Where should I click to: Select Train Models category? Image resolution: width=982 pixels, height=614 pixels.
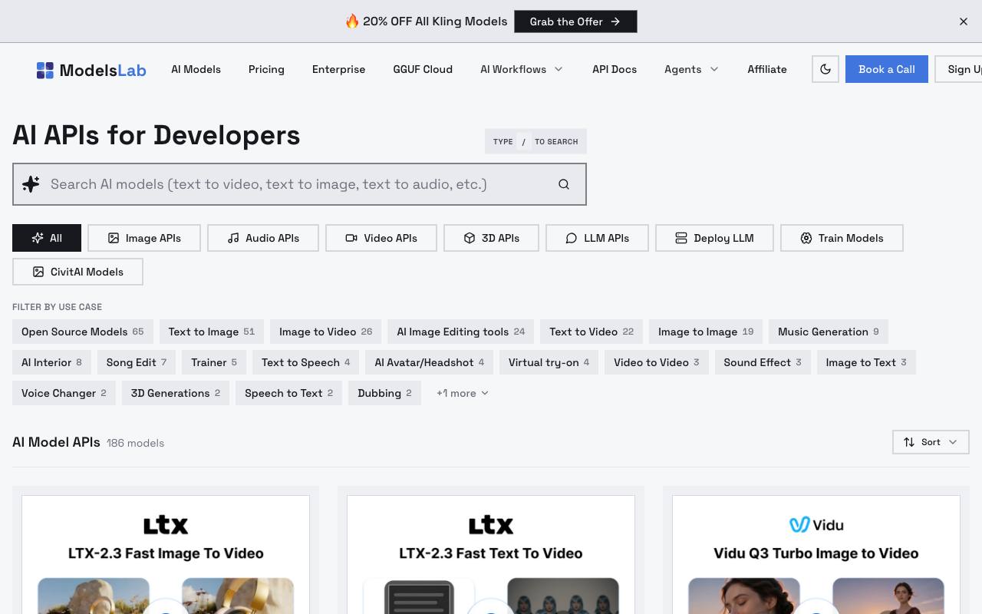842,238
